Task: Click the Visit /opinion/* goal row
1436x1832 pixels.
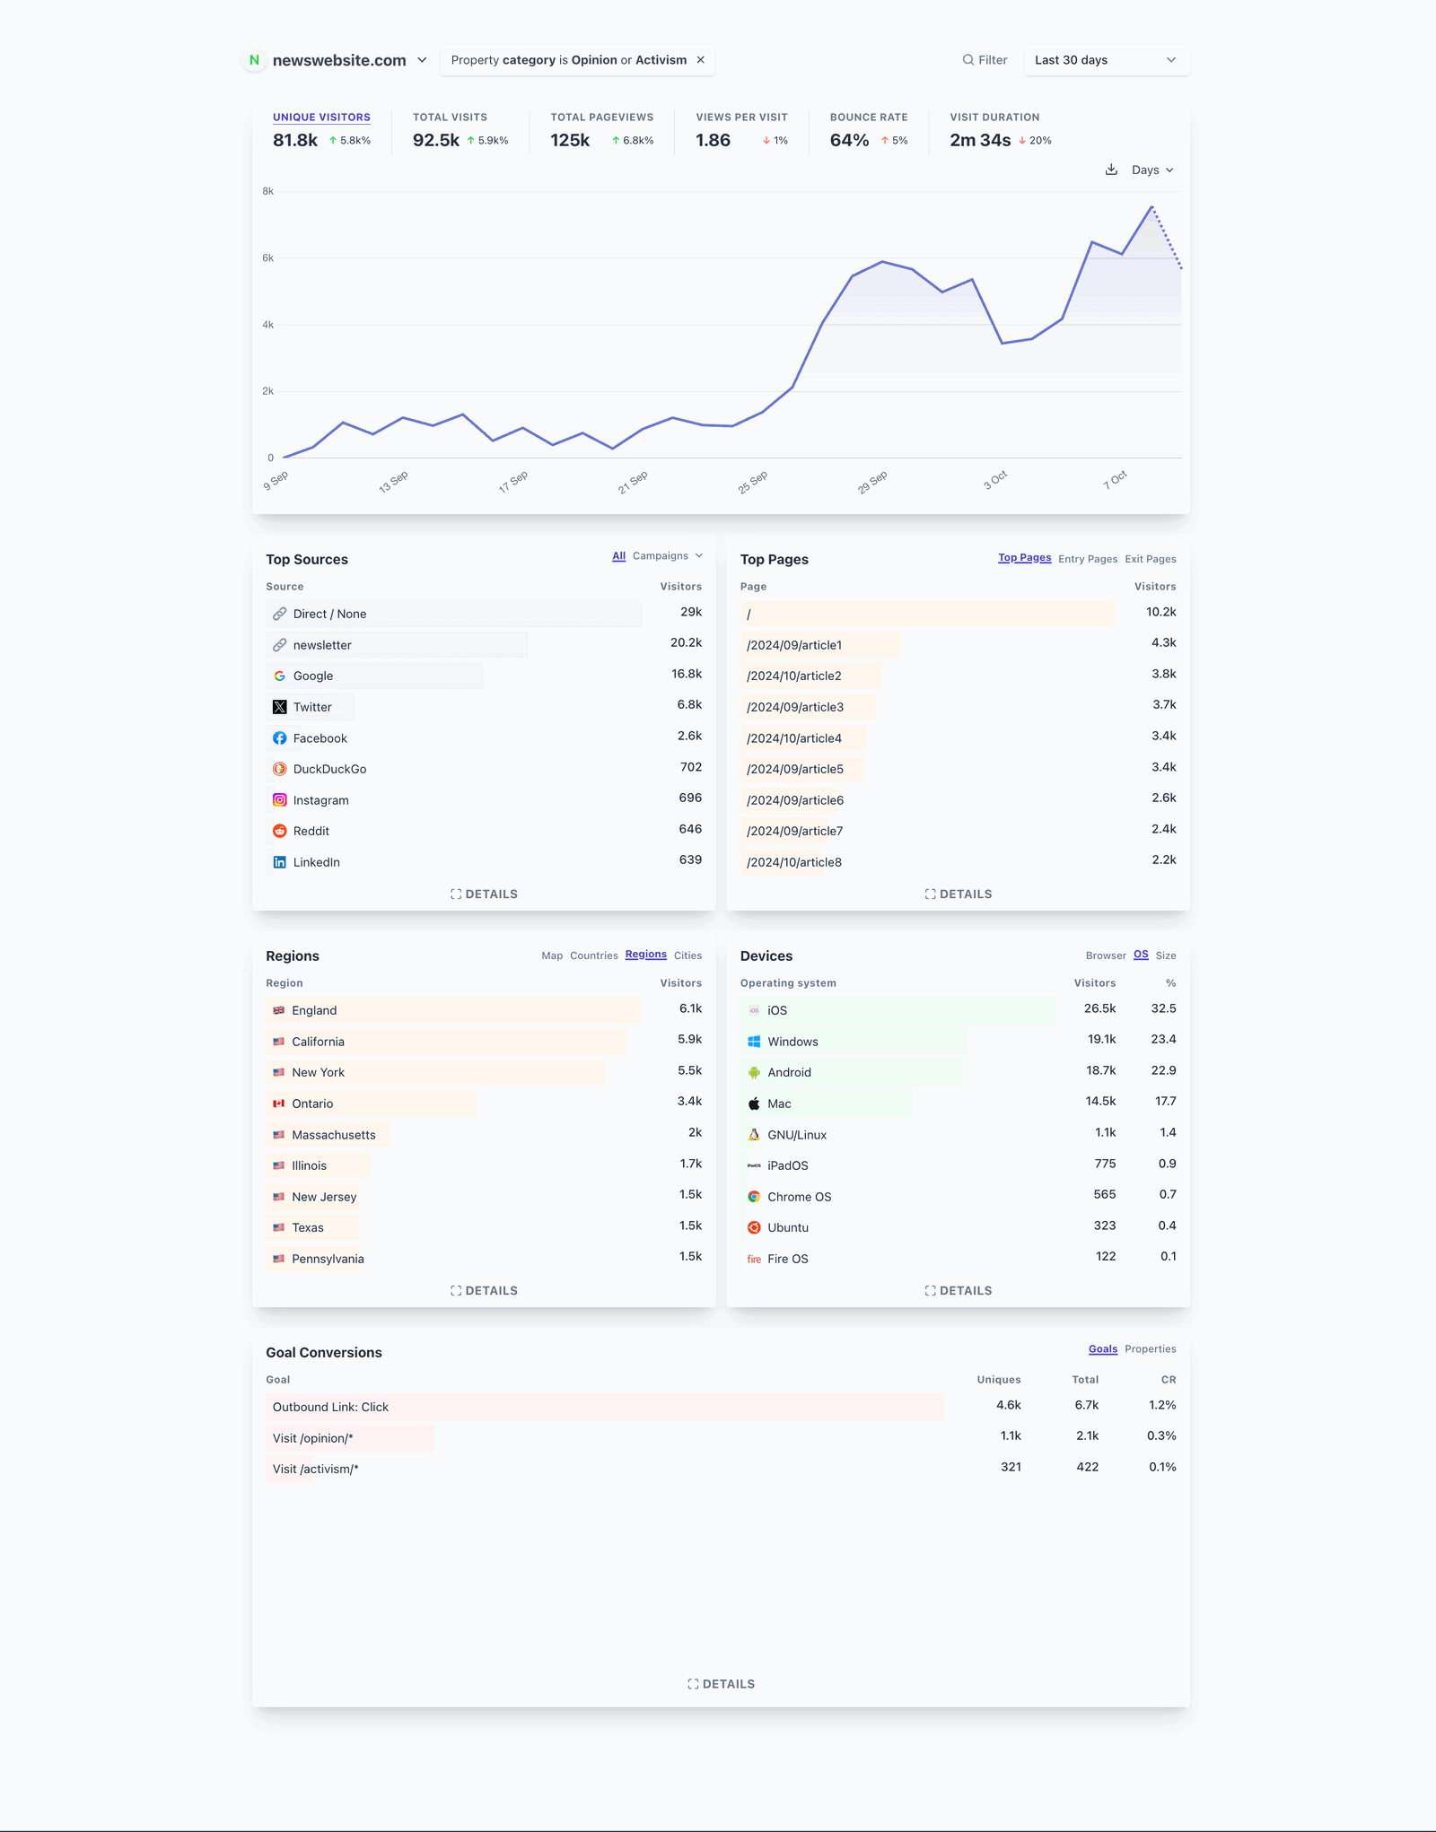Action: [722, 1438]
